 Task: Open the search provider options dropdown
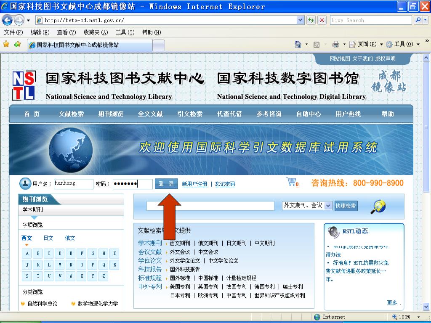tap(425, 20)
